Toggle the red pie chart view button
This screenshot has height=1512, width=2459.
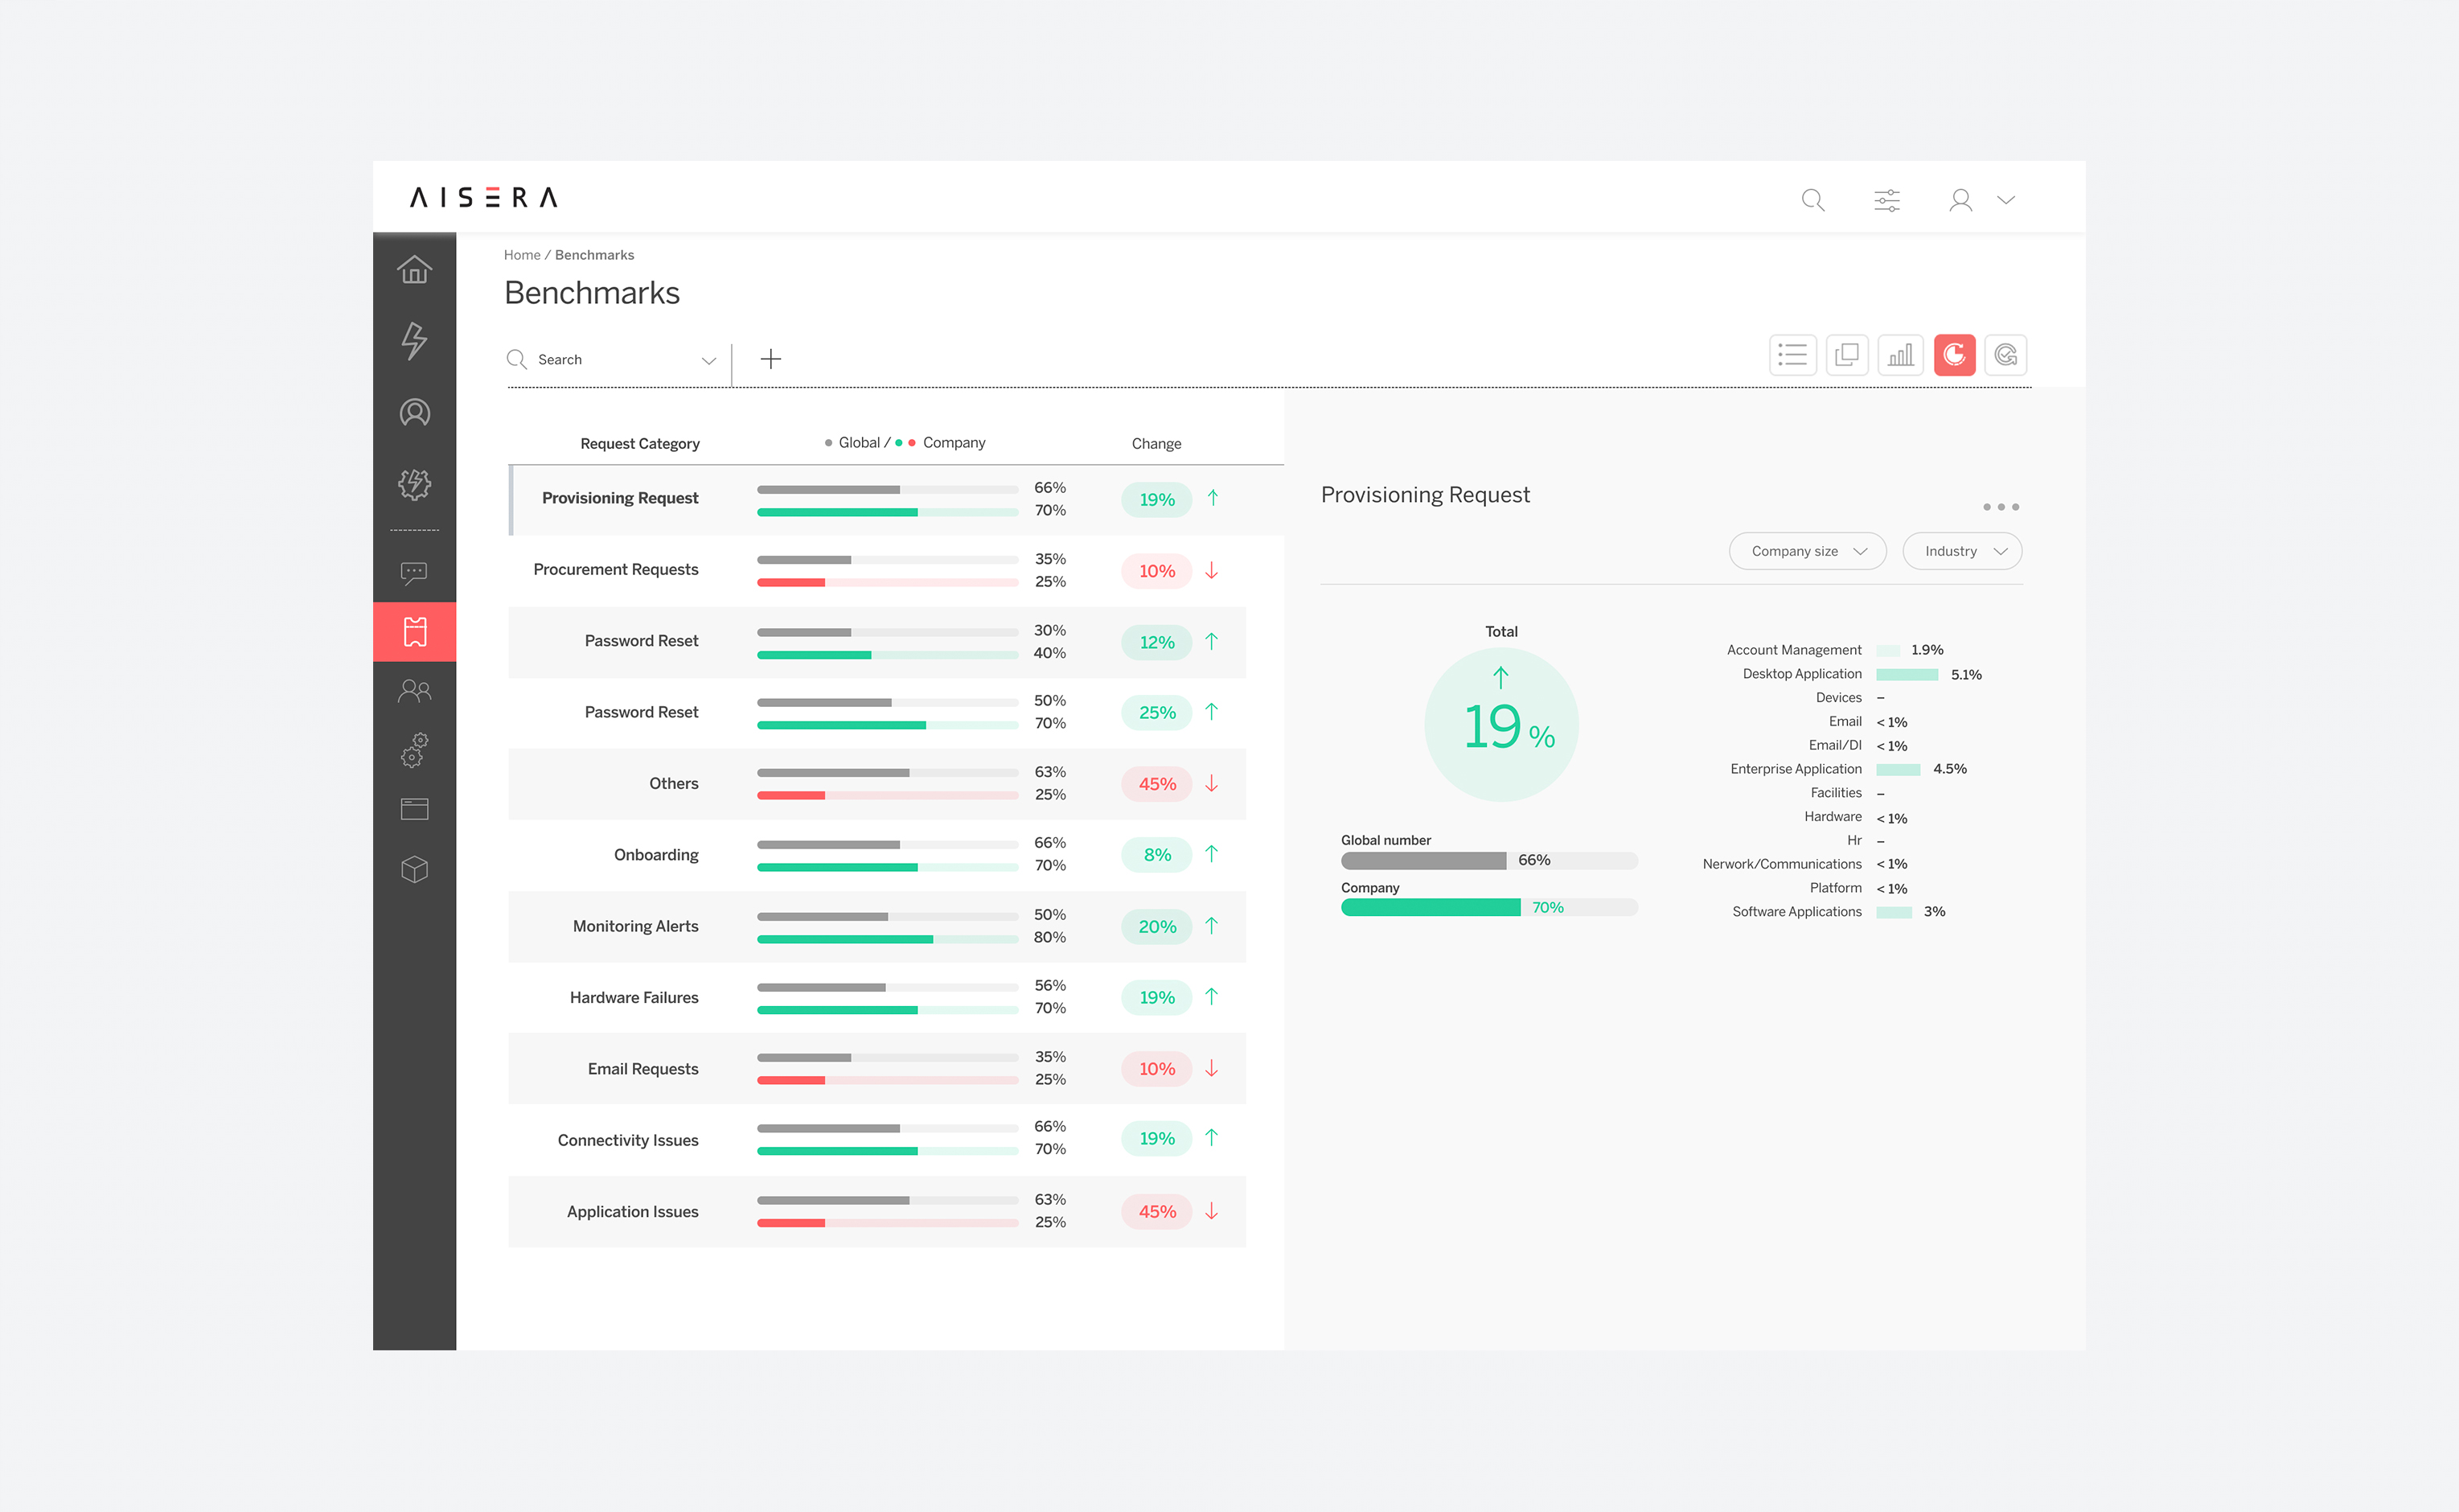pos(1954,355)
